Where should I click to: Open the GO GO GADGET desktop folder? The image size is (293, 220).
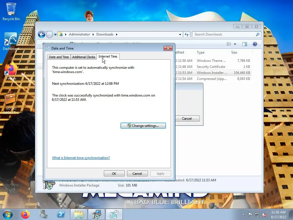[11, 103]
